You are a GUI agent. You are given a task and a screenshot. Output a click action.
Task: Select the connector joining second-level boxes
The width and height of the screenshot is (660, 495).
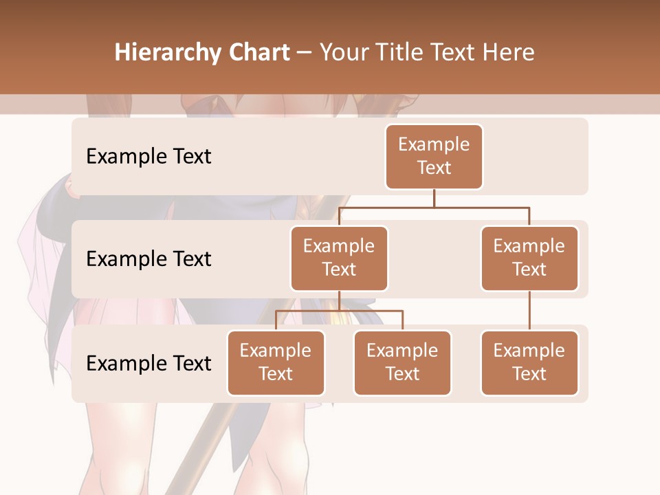click(434, 208)
